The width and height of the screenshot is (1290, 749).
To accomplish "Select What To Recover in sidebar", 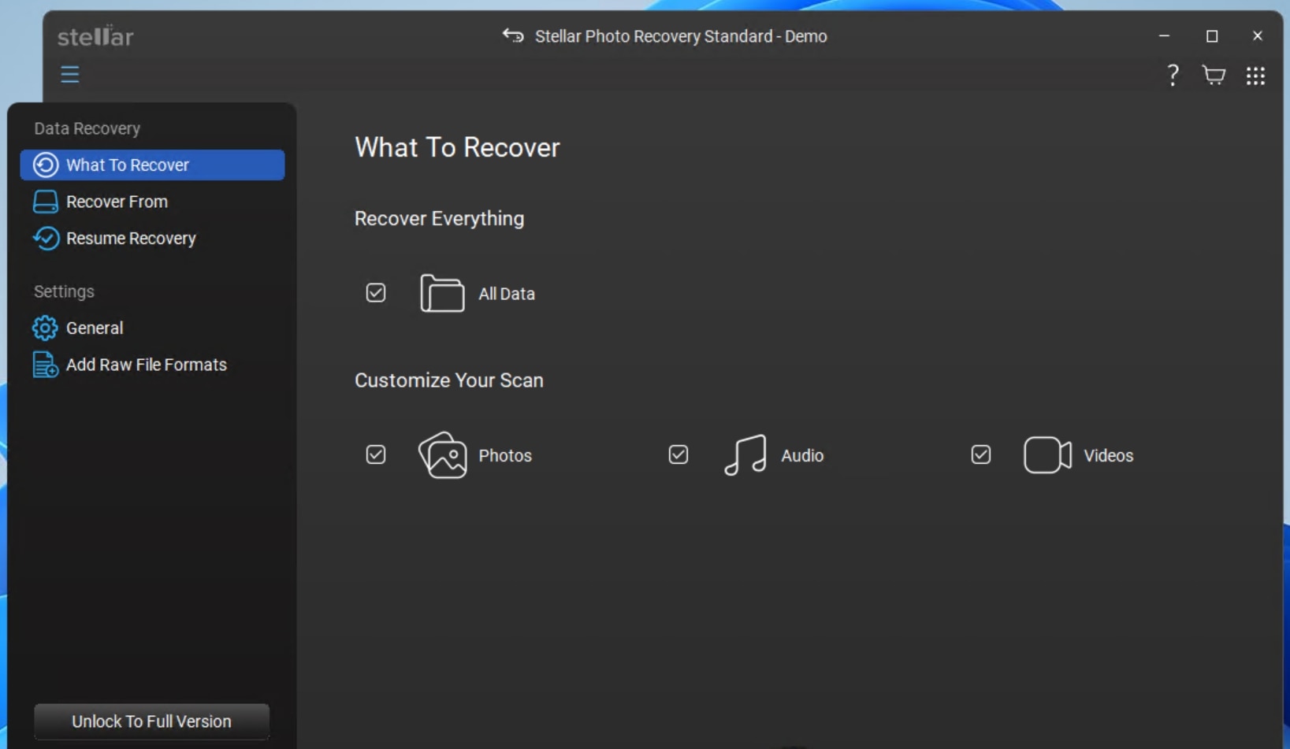I will click(152, 165).
